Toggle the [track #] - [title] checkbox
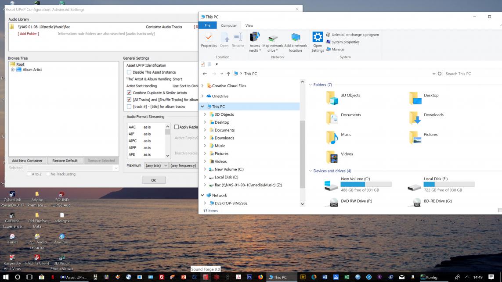The height and width of the screenshot is (282, 502). coord(129,107)
